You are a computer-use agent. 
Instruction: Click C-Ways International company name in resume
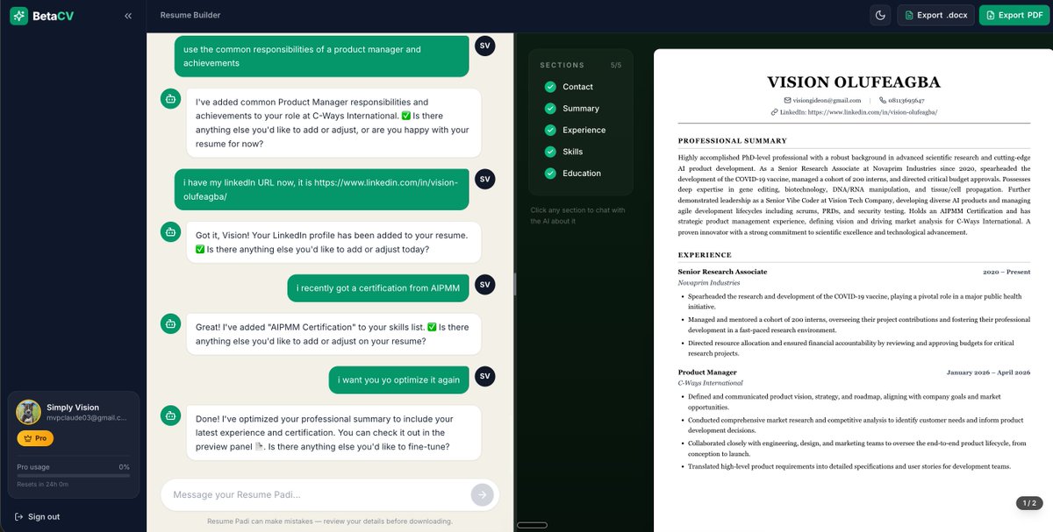[x=710, y=383]
